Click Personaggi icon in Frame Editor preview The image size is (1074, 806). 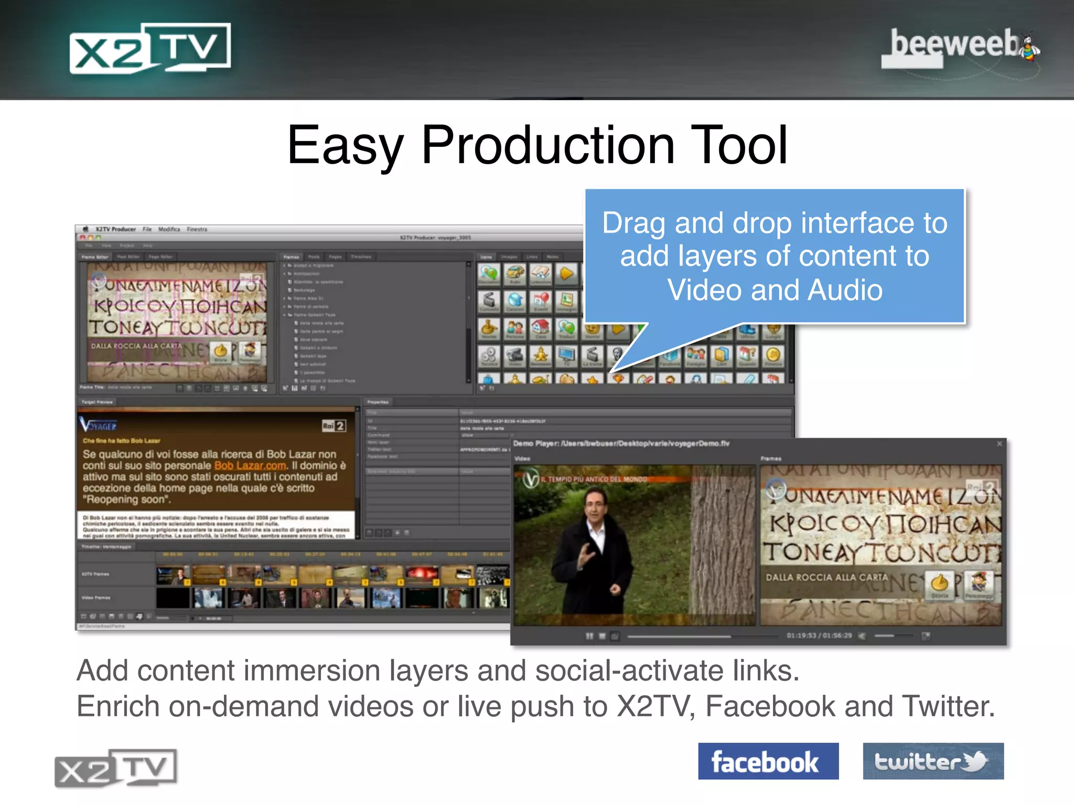pos(250,352)
